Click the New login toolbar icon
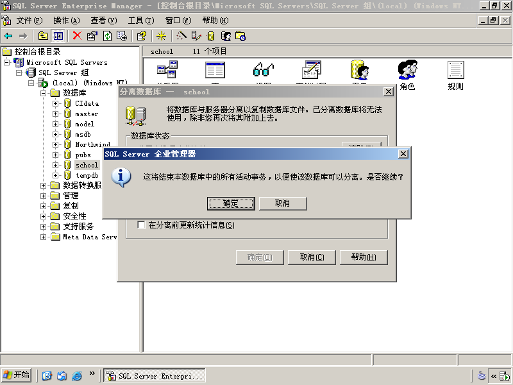This screenshot has height=385, width=513. click(226, 36)
